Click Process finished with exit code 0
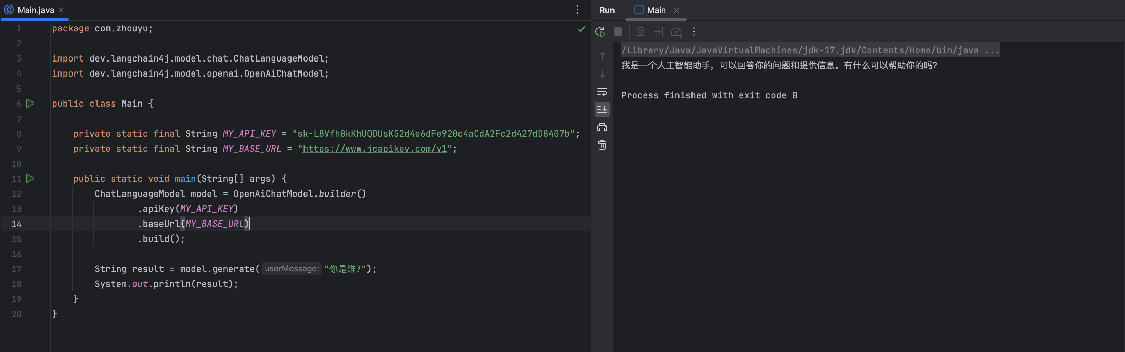 (x=709, y=95)
